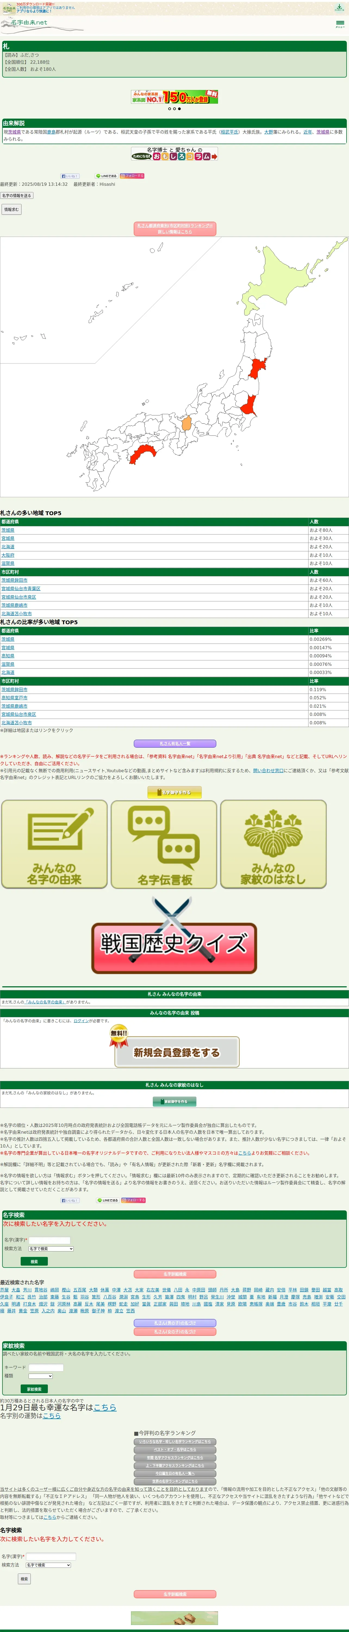Screen dimensions: 349x1632
Task: Follow こちら link for corporate inquiries
Action: pos(244,1153)
